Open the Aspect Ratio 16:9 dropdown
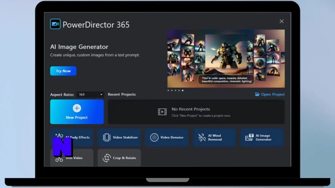Viewport: 335px width, 188px height. click(x=90, y=94)
